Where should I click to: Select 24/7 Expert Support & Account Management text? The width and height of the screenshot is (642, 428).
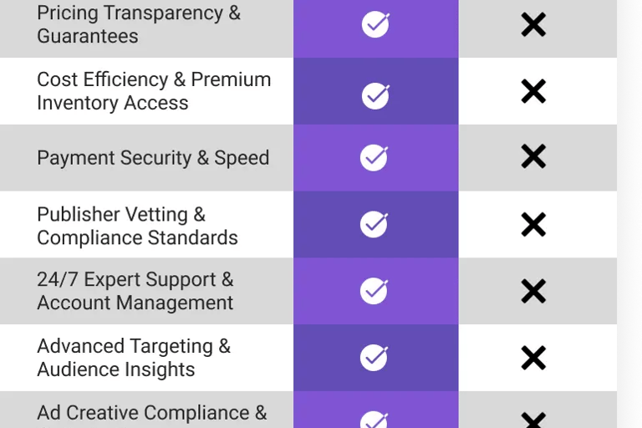click(135, 291)
